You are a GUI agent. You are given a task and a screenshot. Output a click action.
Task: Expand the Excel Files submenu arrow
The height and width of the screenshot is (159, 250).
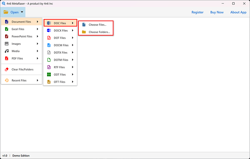37,29
